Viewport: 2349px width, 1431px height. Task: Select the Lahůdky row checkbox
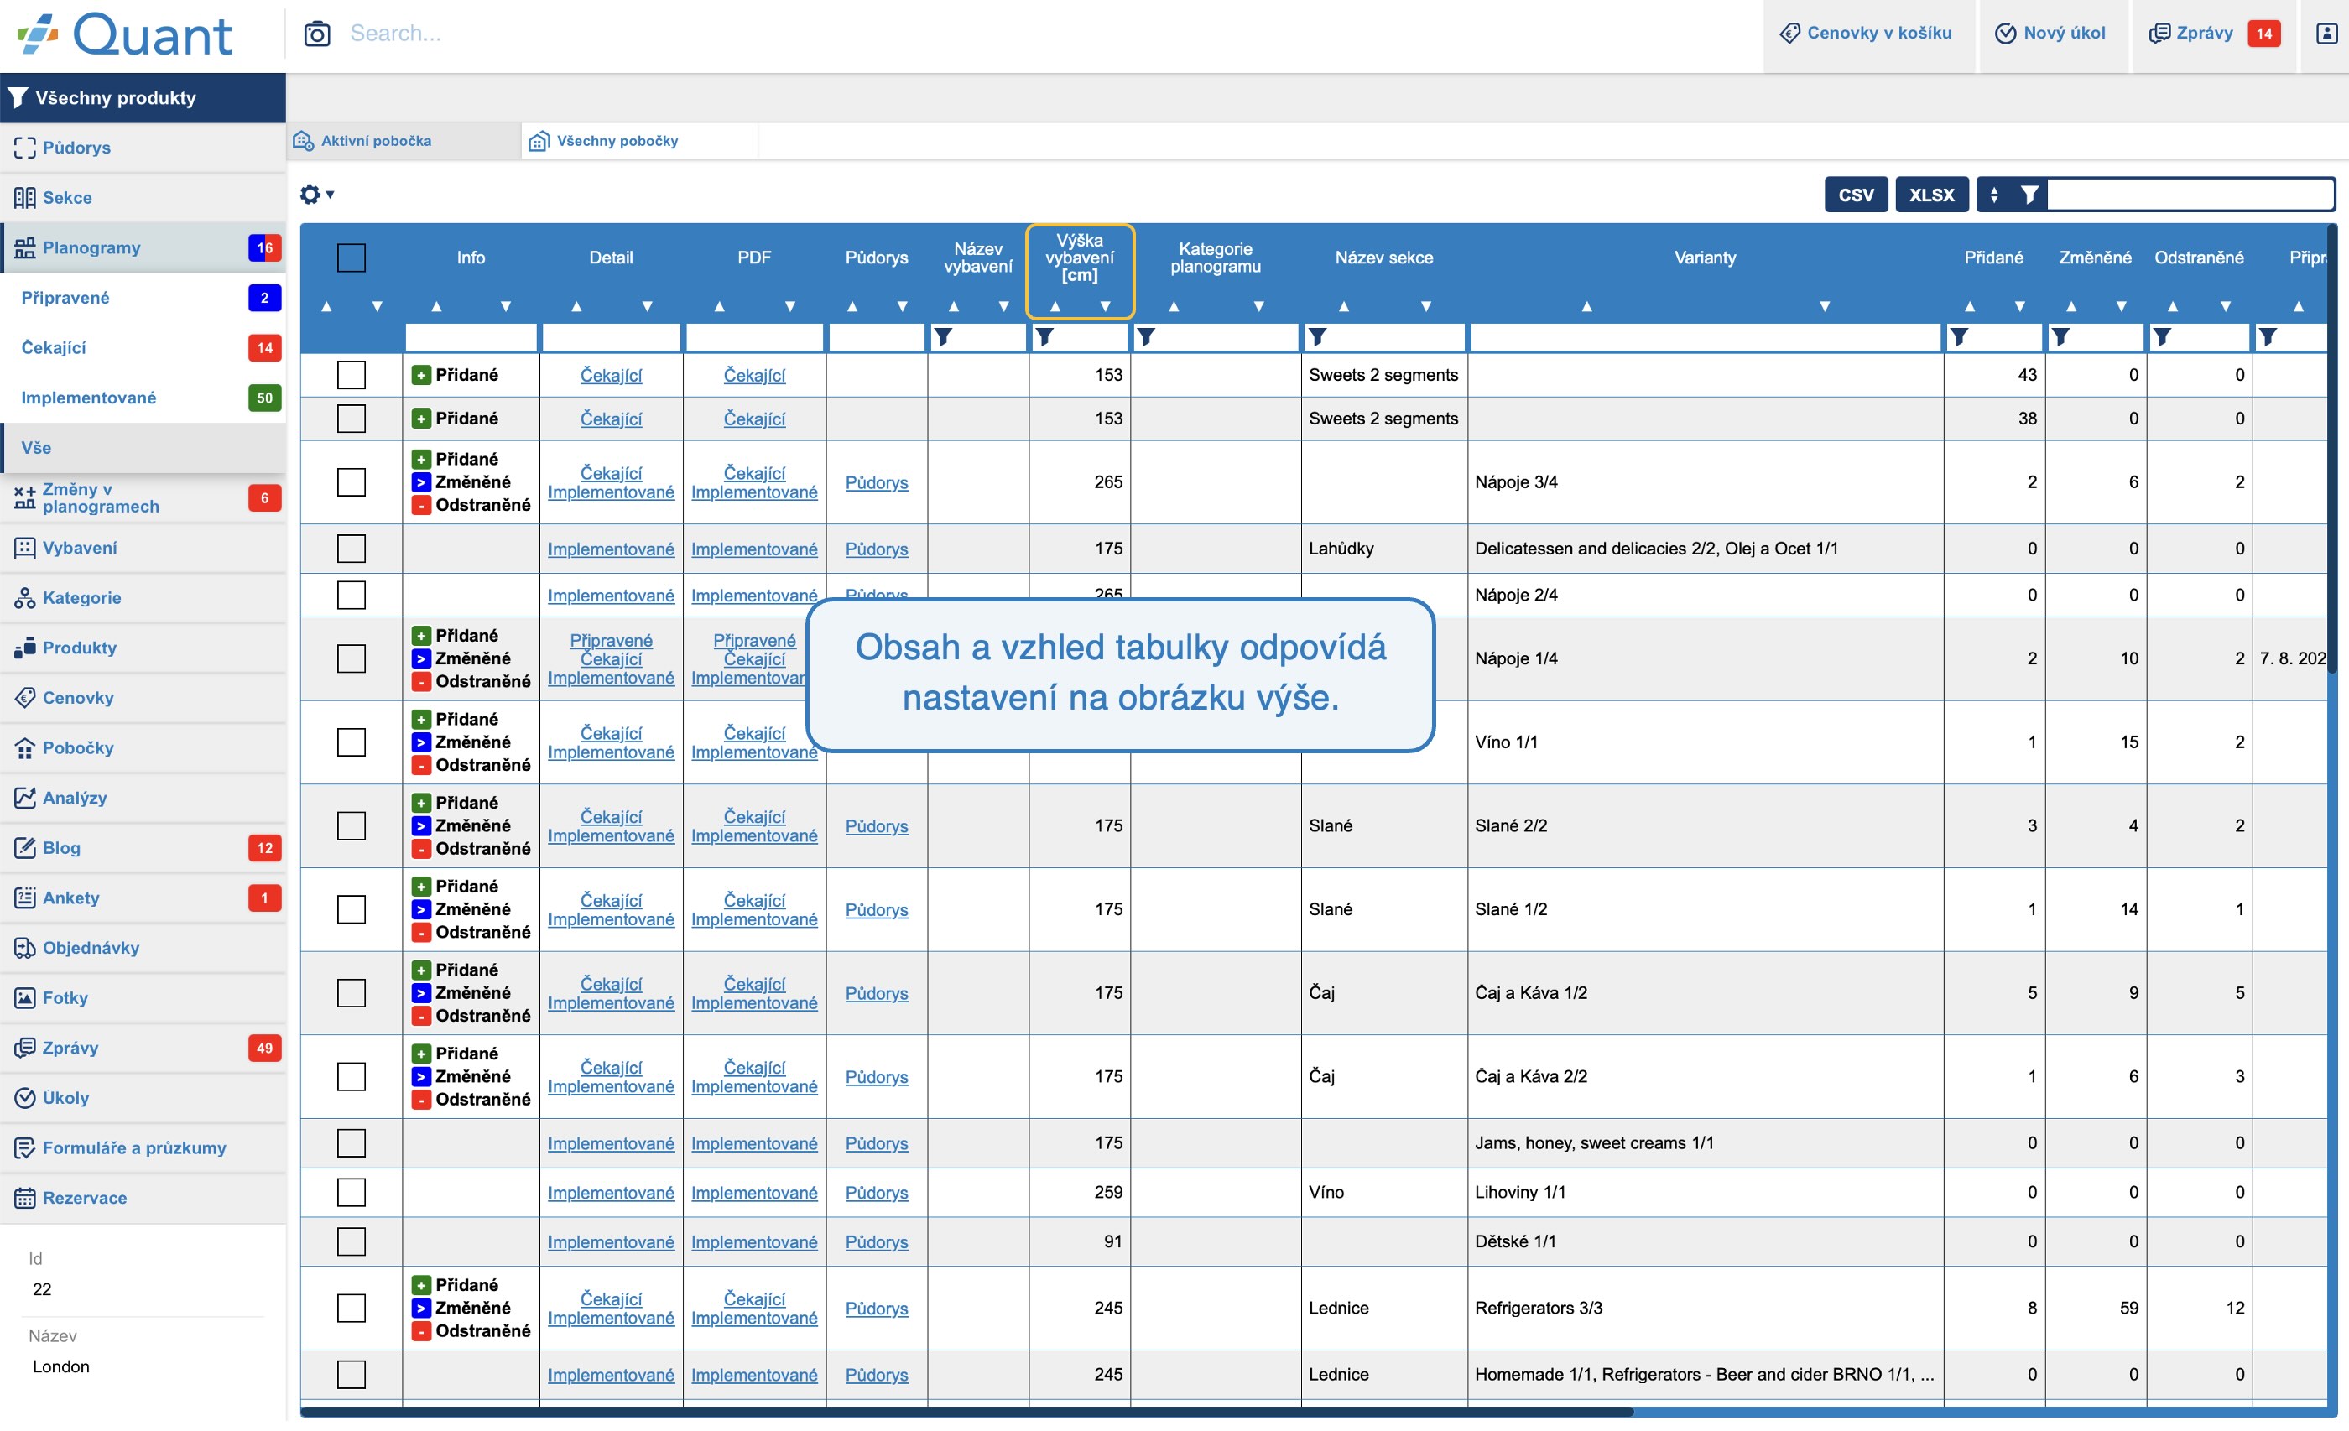pyautogui.click(x=351, y=549)
